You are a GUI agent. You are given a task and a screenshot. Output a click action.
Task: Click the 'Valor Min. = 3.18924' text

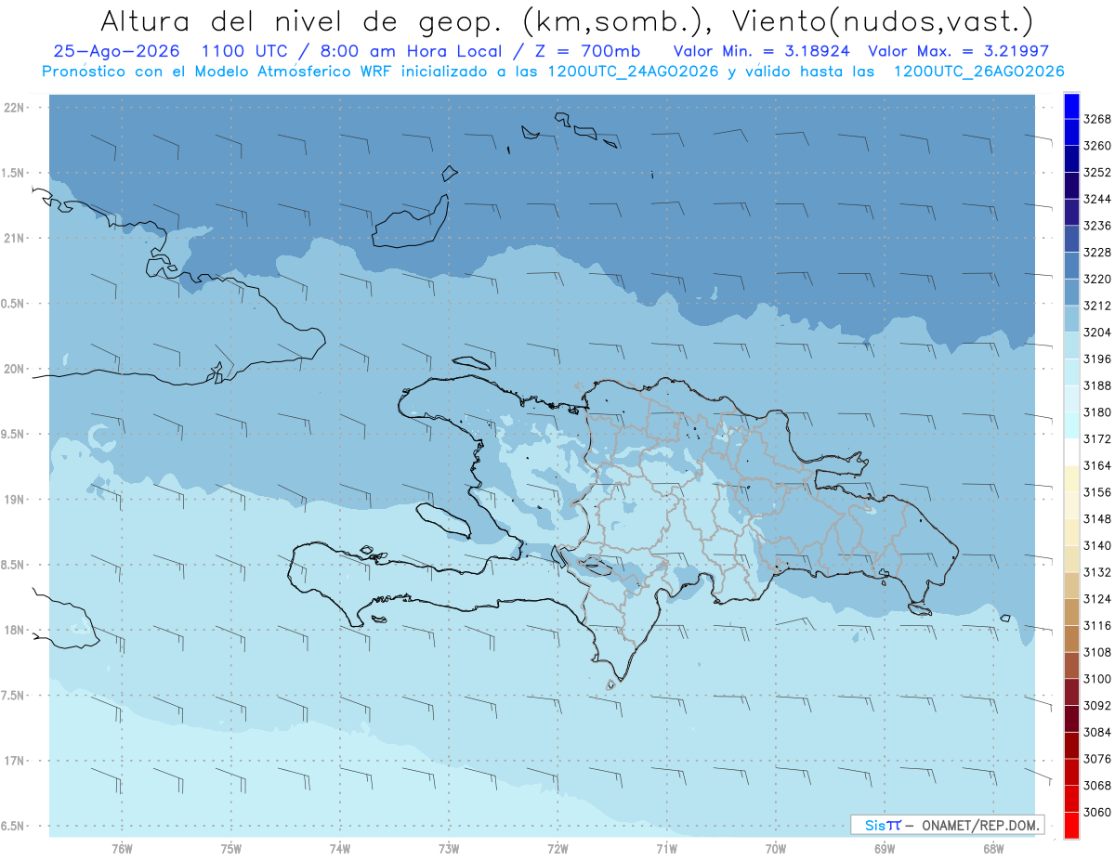click(x=764, y=52)
